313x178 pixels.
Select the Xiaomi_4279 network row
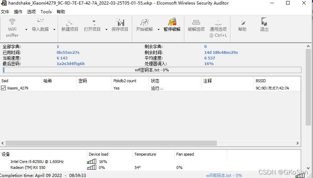coord(150,88)
